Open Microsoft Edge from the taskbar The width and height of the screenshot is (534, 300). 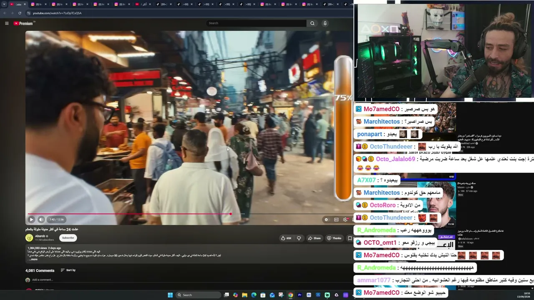pyautogui.click(x=254, y=295)
